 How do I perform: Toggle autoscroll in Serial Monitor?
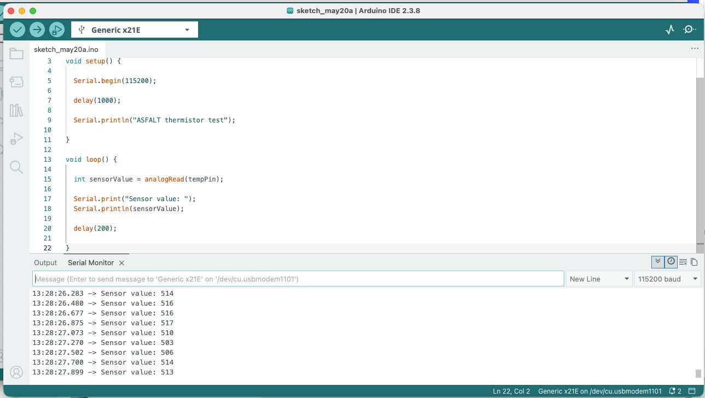click(x=658, y=262)
